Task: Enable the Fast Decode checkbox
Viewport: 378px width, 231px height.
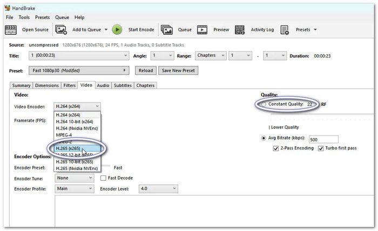Action: tap(103, 178)
